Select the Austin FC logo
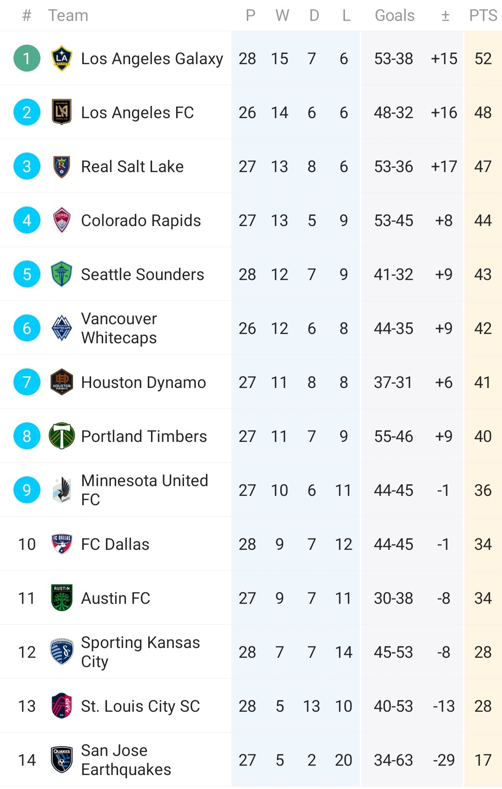502x789 pixels. [x=62, y=598]
